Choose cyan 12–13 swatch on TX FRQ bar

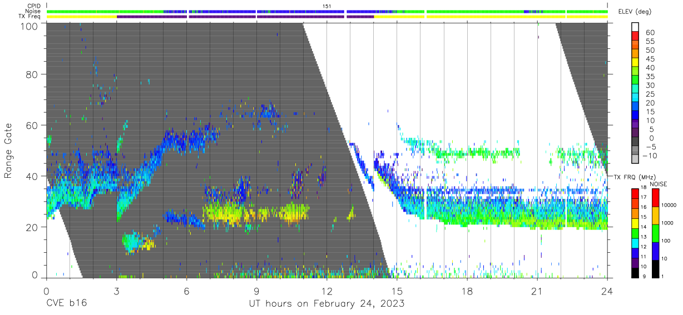[x=635, y=243]
